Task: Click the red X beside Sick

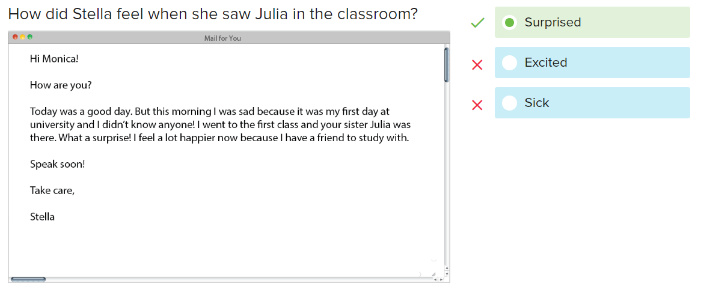Action: coord(477,105)
